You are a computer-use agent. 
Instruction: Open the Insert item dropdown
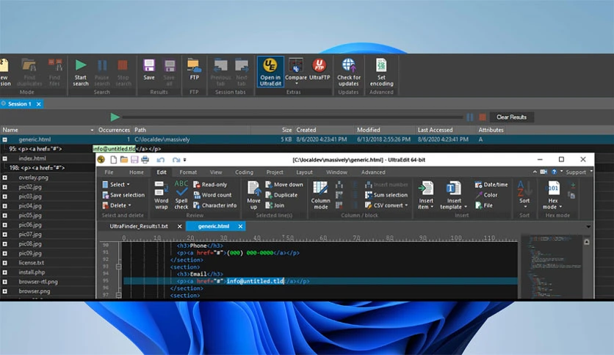click(x=426, y=195)
